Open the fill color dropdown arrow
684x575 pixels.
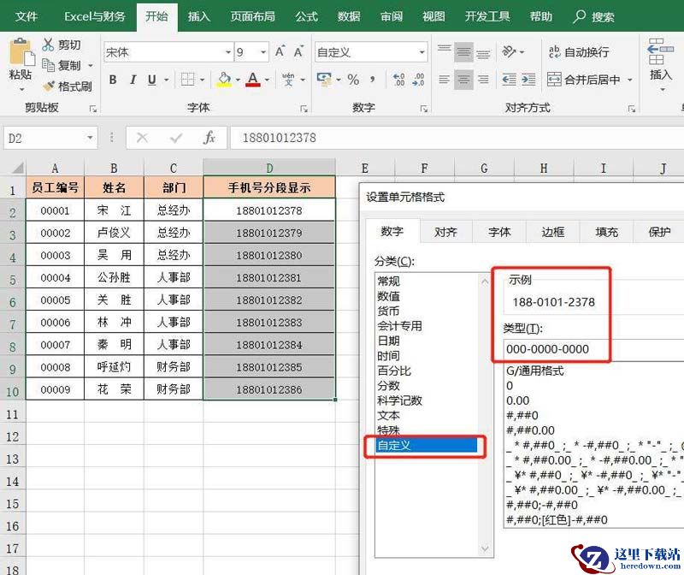tap(238, 80)
